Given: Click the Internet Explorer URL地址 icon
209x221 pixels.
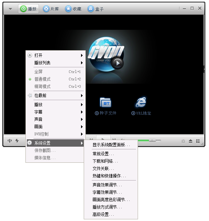Looking at the screenshot, I should [x=141, y=102].
